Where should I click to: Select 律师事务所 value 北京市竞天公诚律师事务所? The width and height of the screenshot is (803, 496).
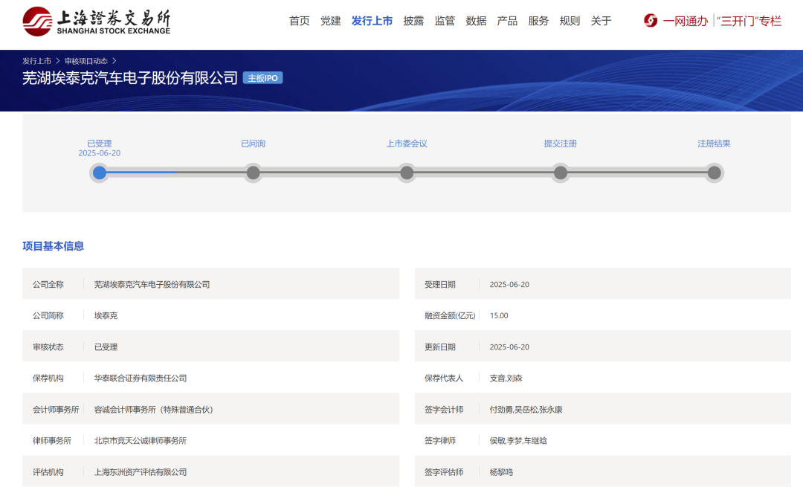(141, 441)
